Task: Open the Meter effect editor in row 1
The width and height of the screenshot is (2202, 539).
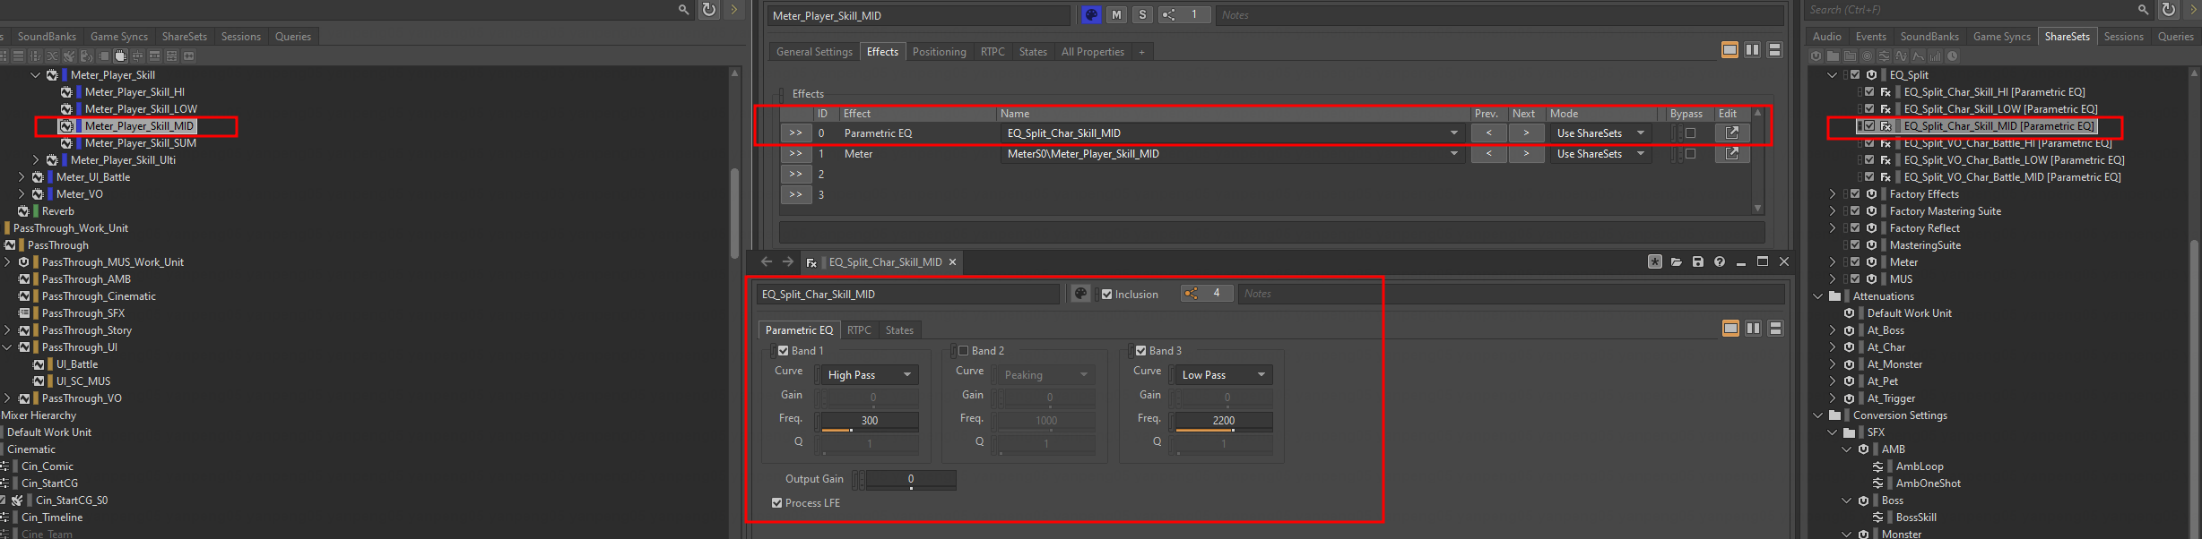Action: tap(1732, 153)
